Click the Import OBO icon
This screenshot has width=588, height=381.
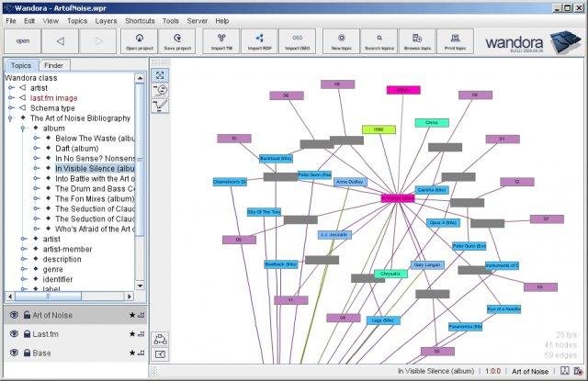298,41
